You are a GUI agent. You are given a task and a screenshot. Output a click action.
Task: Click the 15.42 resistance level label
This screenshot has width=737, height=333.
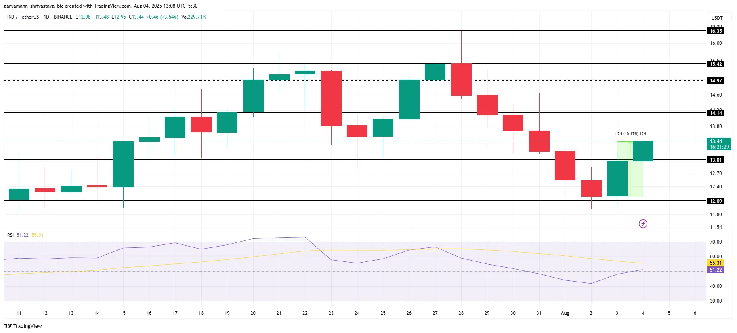[x=716, y=64]
